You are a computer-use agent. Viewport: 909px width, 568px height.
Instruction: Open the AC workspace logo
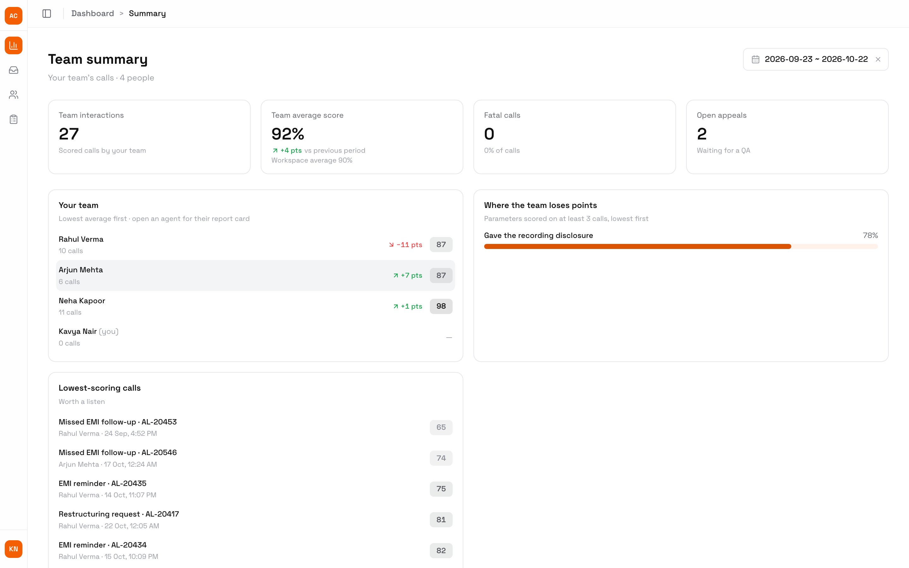coord(14,15)
